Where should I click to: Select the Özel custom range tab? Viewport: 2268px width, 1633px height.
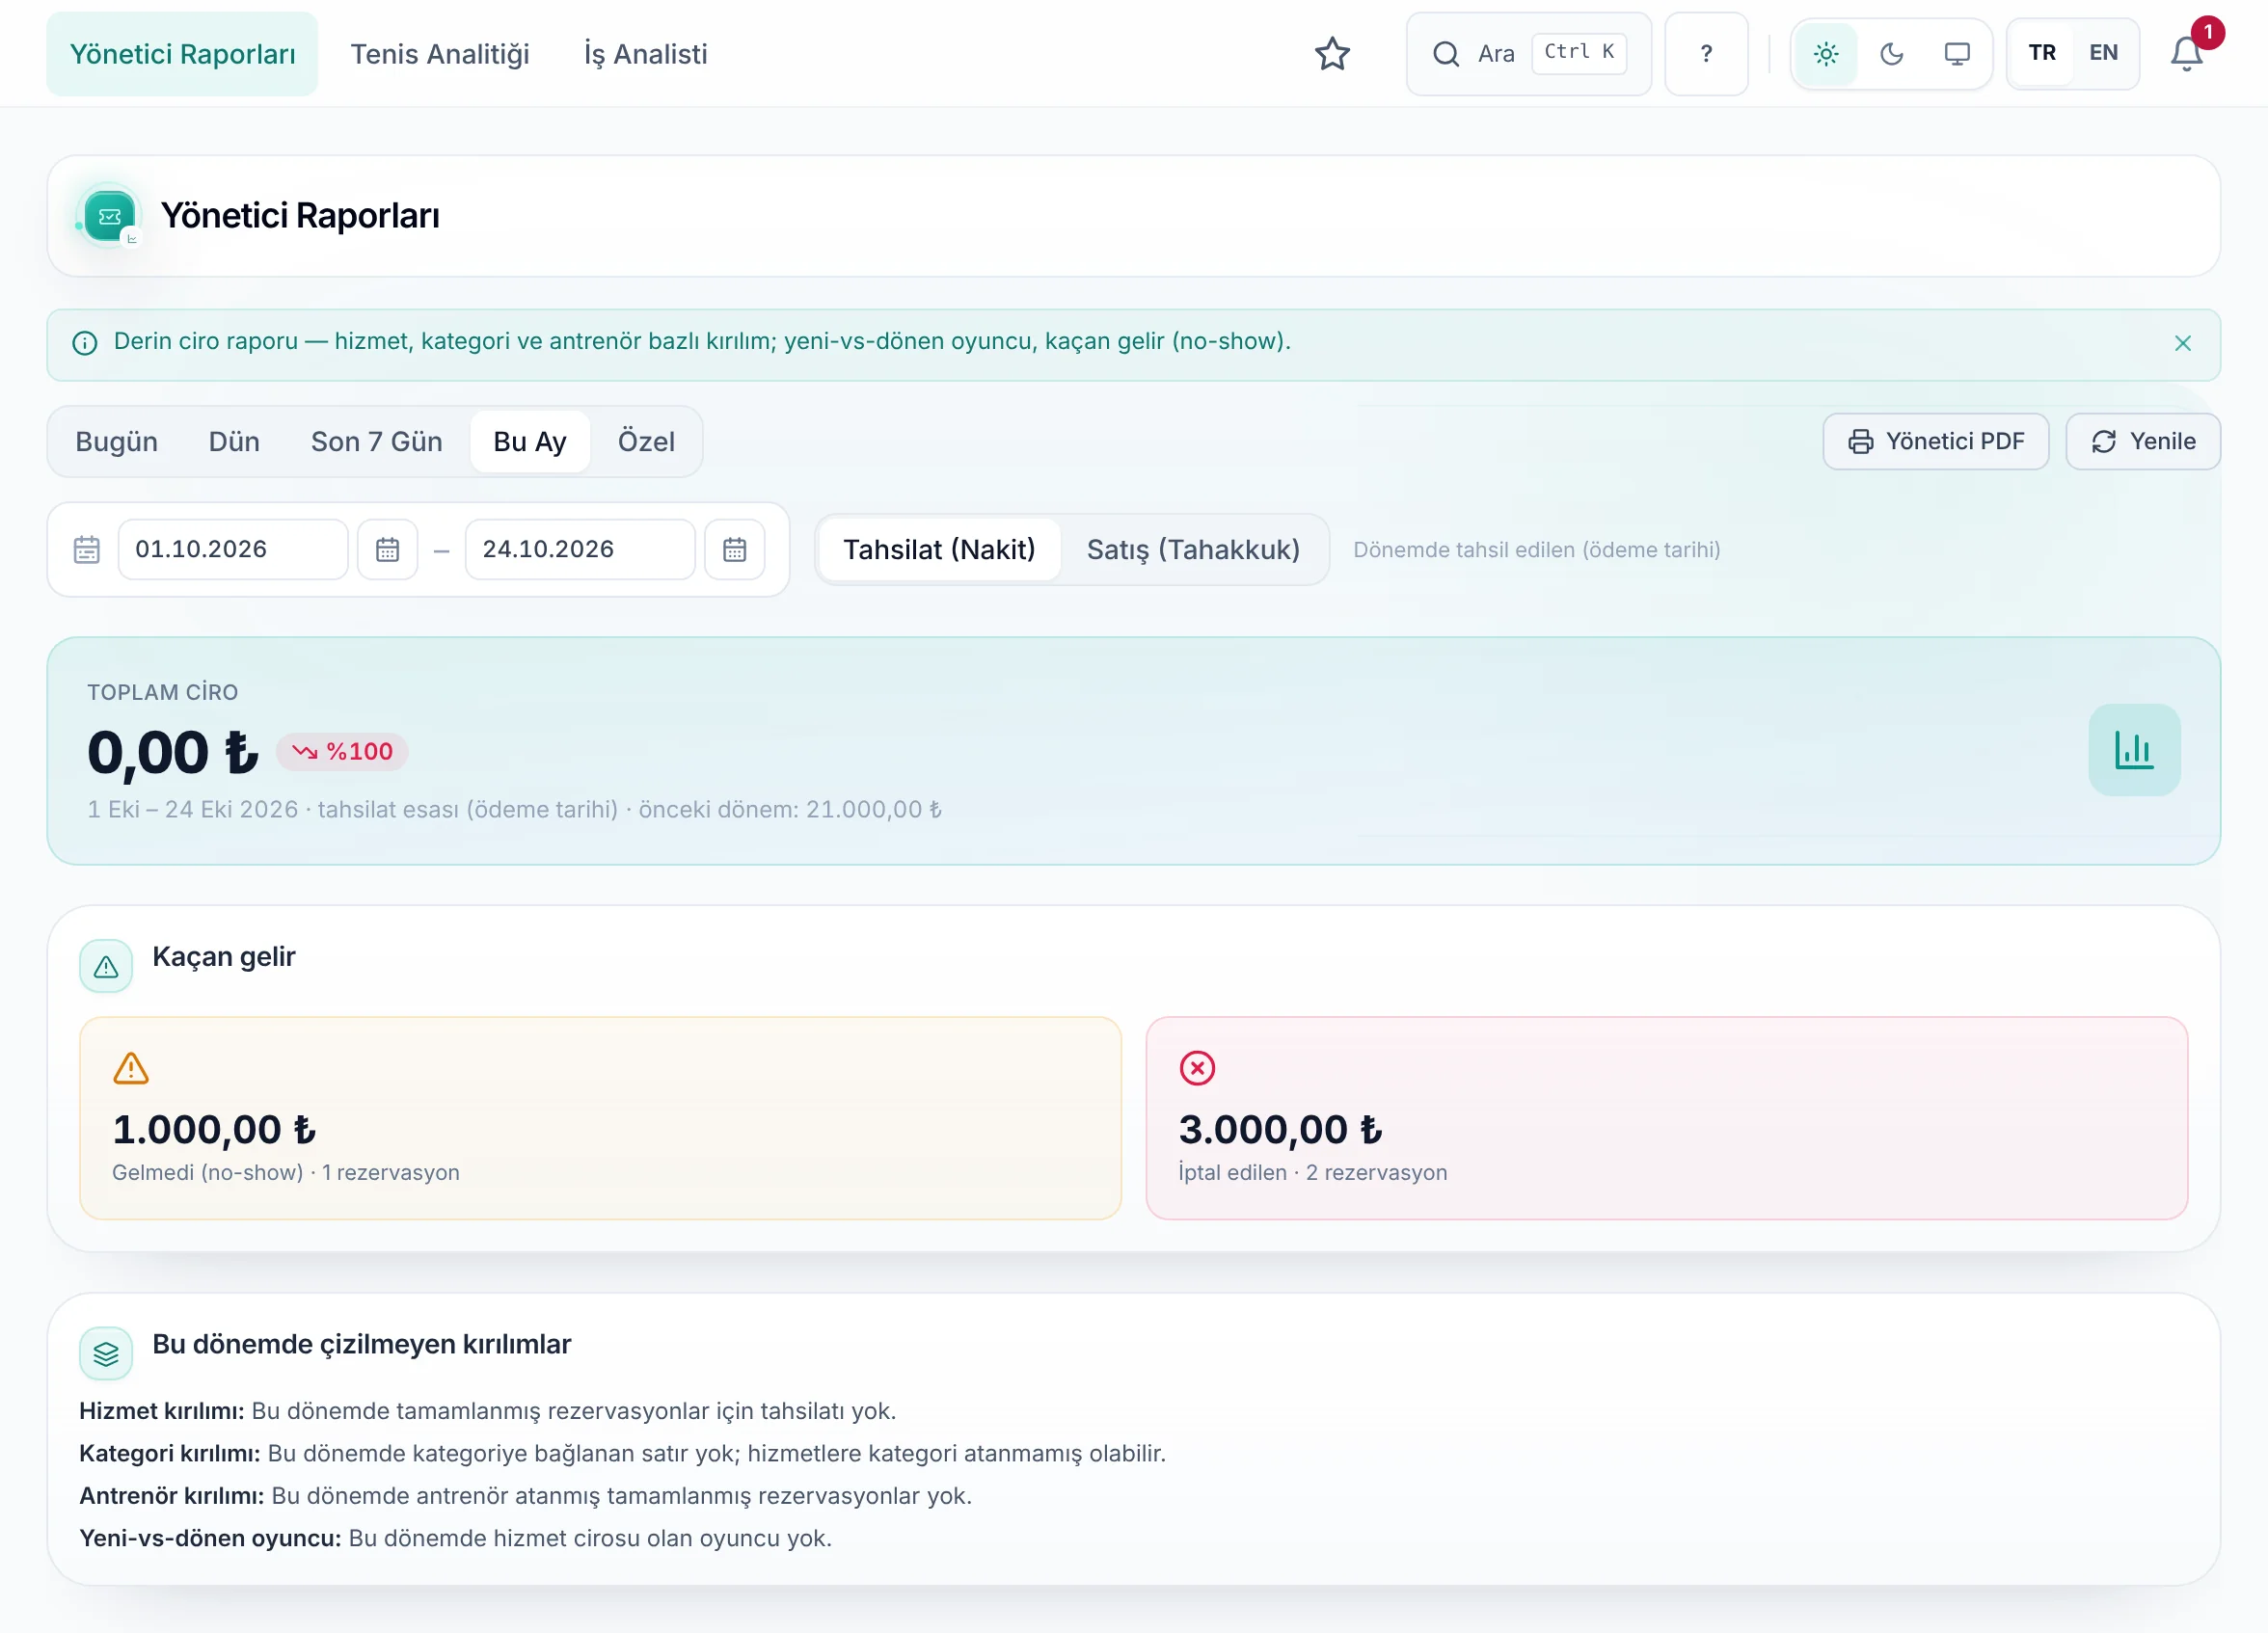pos(646,442)
